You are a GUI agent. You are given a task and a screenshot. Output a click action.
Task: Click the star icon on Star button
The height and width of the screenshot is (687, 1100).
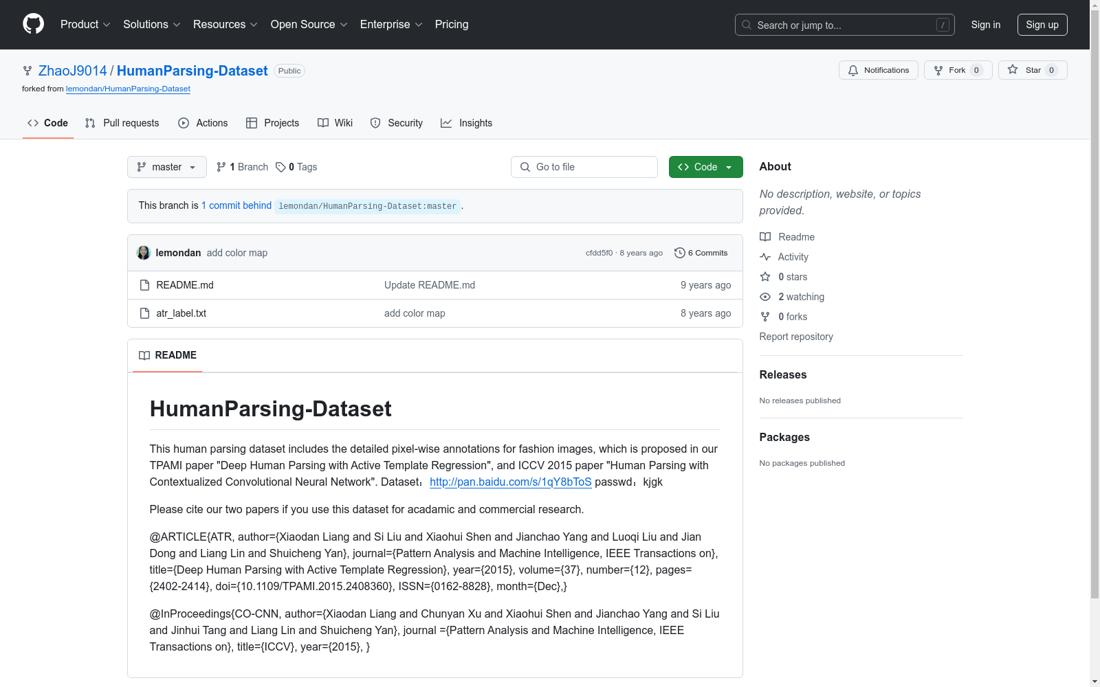click(1013, 69)
